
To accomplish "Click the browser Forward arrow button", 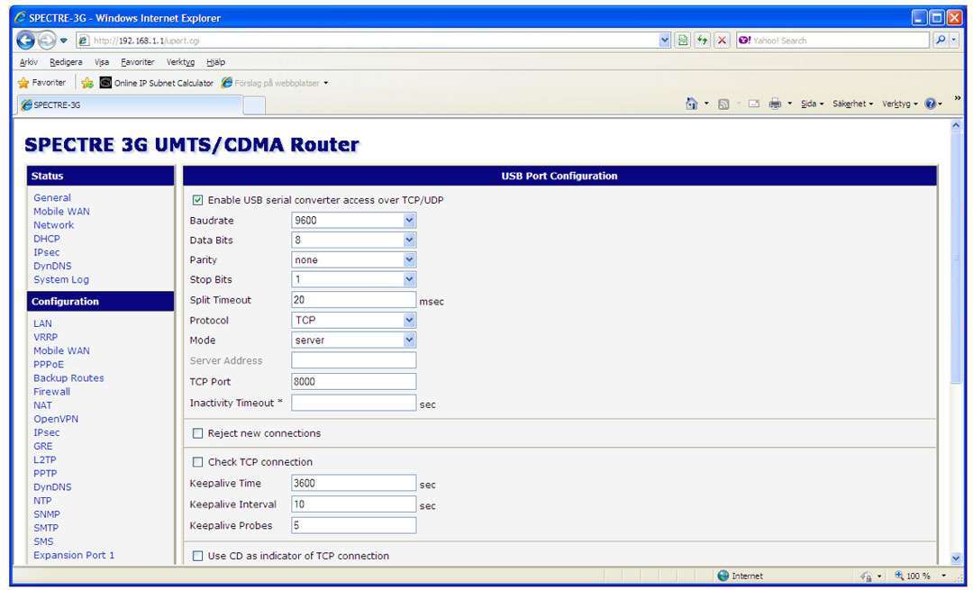I will 47,41.
